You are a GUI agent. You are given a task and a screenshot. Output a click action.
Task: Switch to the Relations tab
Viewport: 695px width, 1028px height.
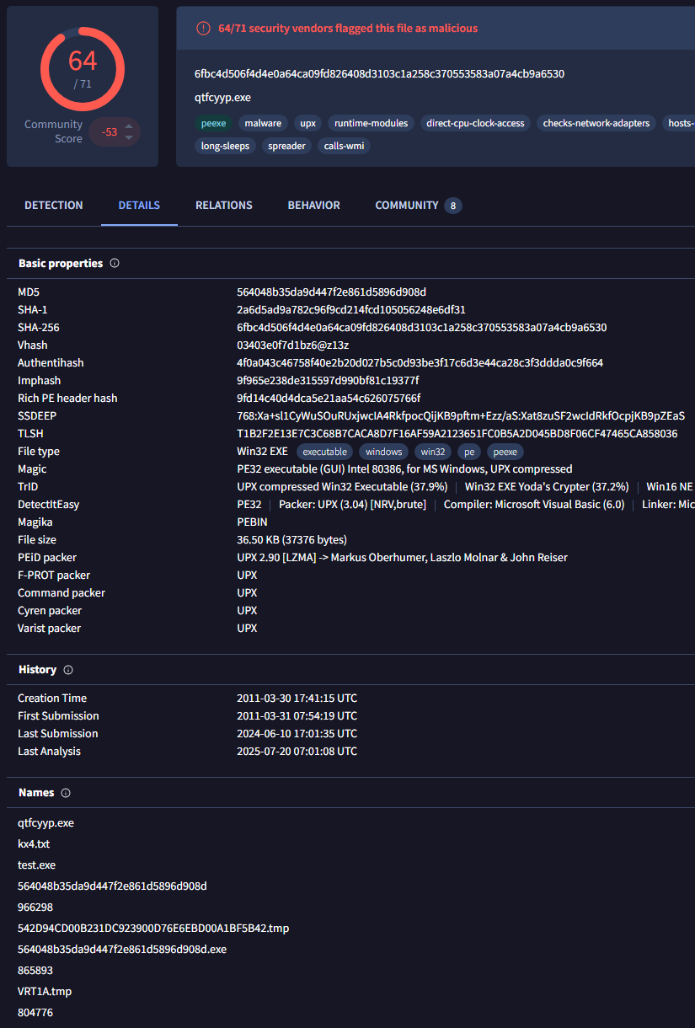point(224,206)
